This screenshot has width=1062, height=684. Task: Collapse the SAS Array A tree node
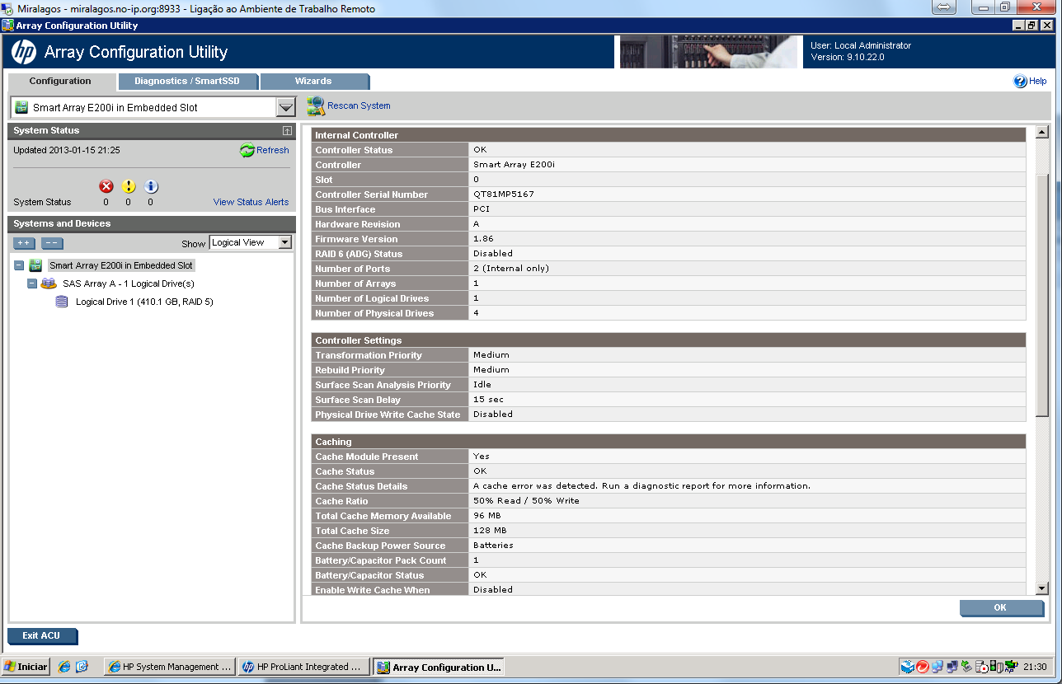[x=32, y=283]
